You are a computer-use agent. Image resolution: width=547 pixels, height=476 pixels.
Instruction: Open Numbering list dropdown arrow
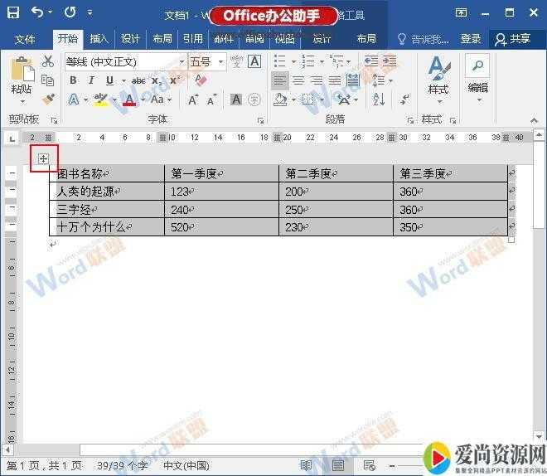(x=322, y=61)
